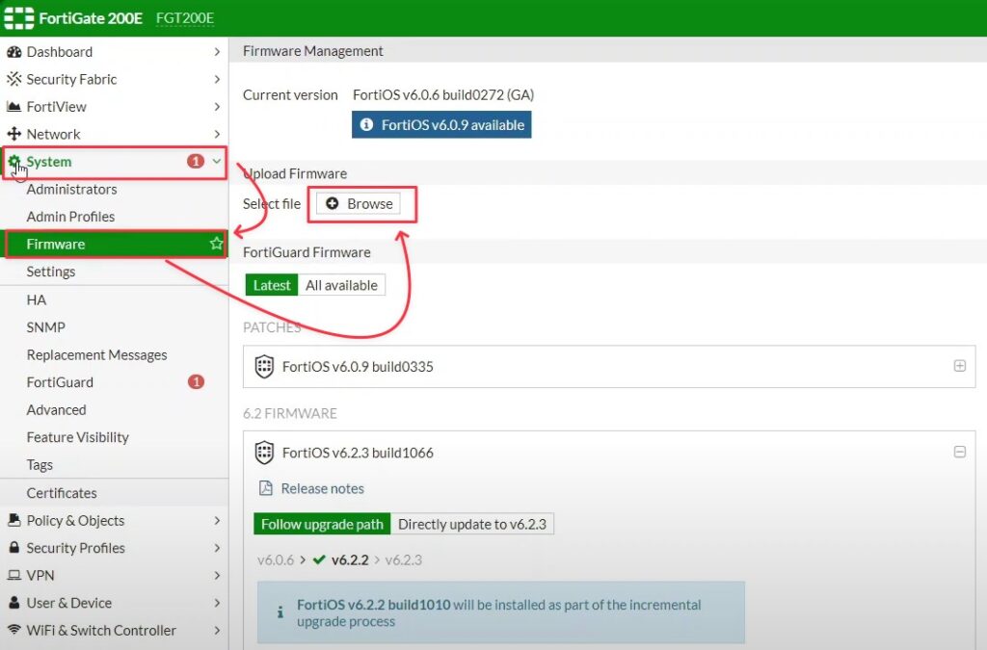This screenshot has height=650, width=987.
Task: Choose Directly update to v6.2.3
Action: (x=472, y=524)
